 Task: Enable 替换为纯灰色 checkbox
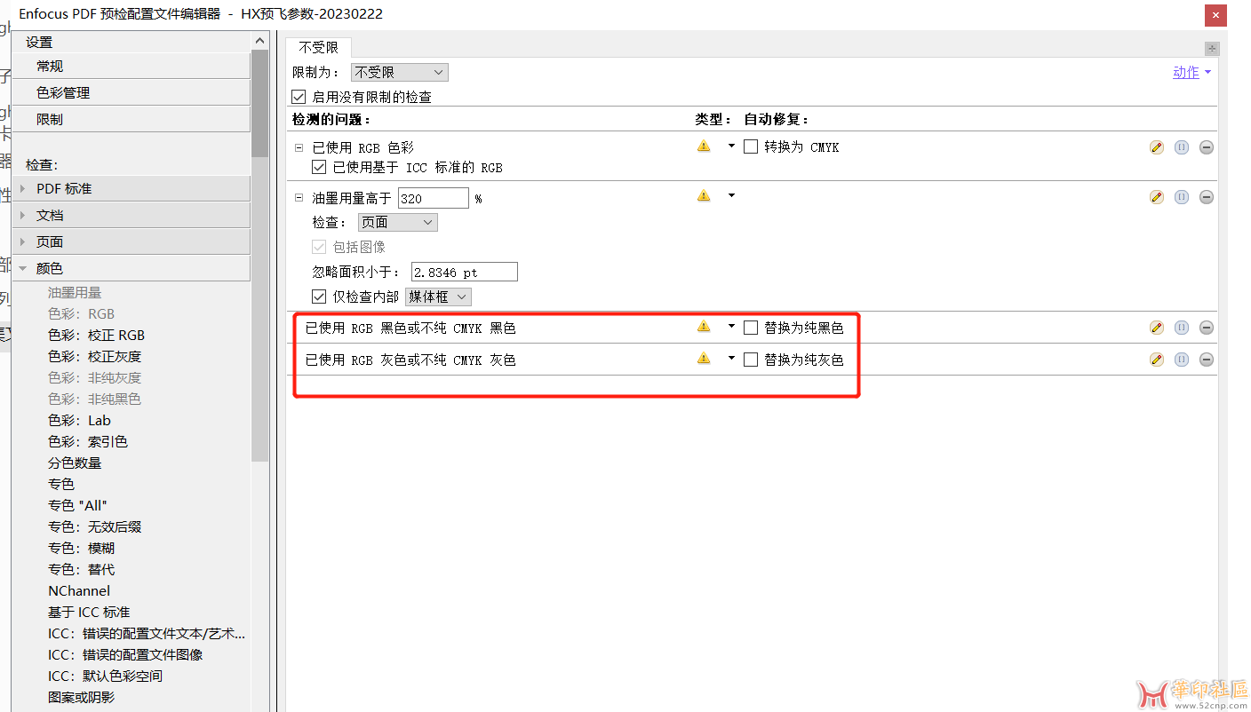point(751,360)
